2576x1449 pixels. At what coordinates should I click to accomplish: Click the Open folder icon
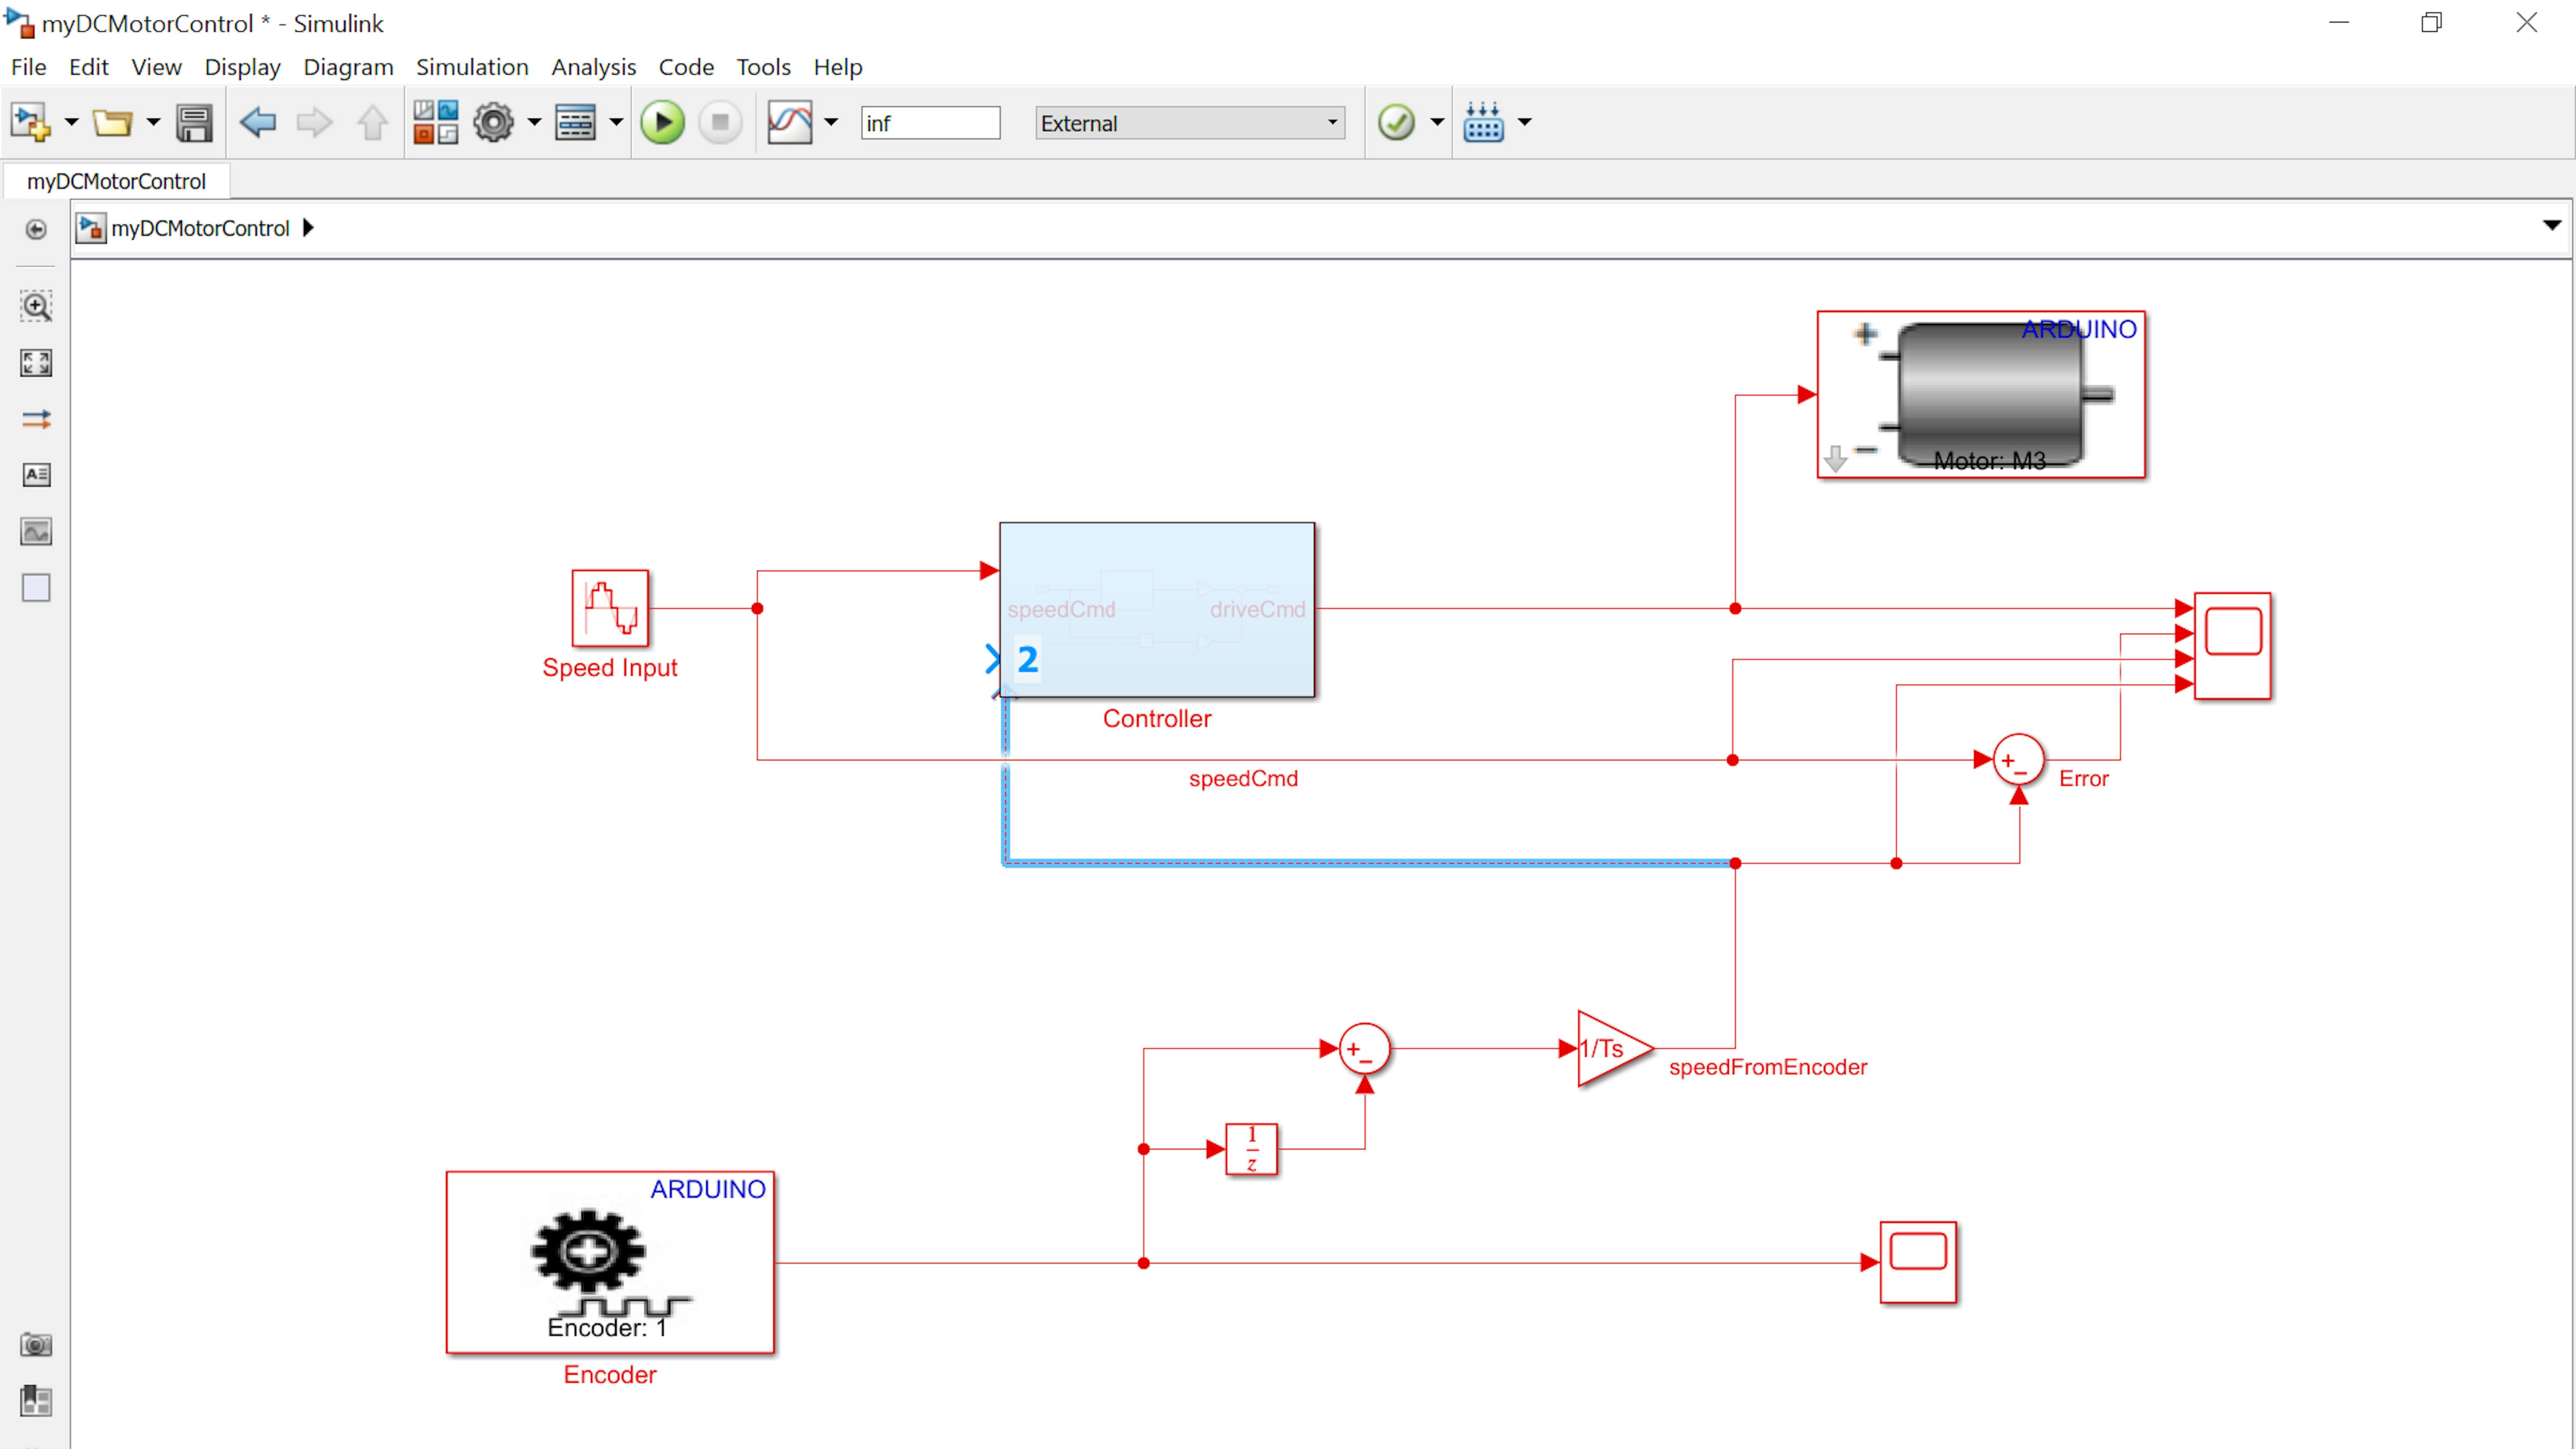[112, 123]
